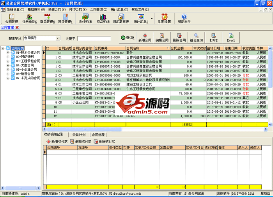Image resolution: width=273 pixels, height=197 pixels.
Task: Select cell 电力工程承包合同
Action: click(x=148, y=75)
